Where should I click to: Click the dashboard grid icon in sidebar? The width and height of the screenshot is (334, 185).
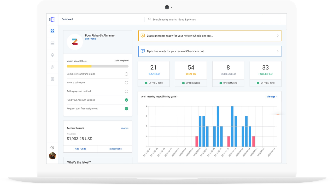[52, 31]
